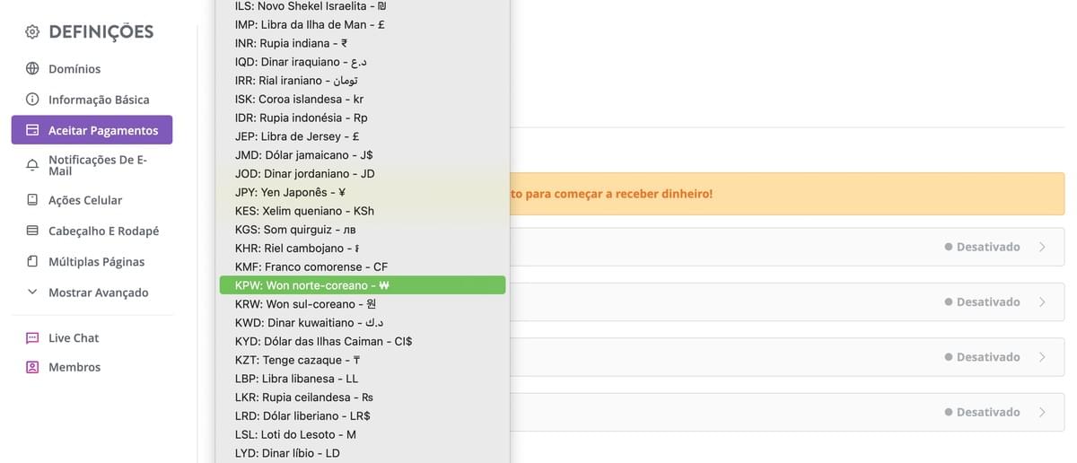The height and width of the screenshot is (463, 1077).
Task: Click the pages icon beside Múltiplas Páginas
Action: click(32, 262)
